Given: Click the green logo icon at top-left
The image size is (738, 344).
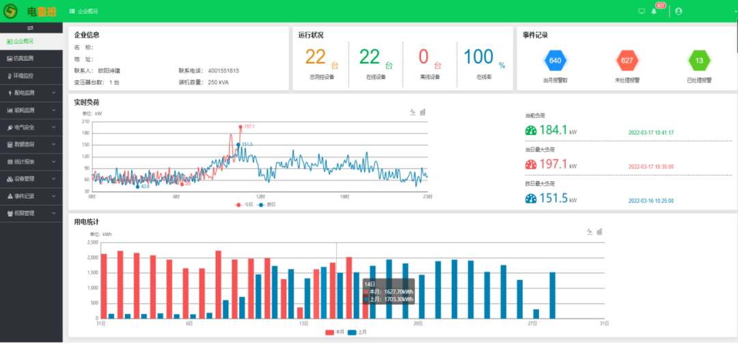Looking at the screenshot, I should point(11,11).
